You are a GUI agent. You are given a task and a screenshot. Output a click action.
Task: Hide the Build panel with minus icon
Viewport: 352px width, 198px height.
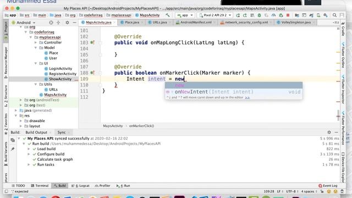click(336, 132)
